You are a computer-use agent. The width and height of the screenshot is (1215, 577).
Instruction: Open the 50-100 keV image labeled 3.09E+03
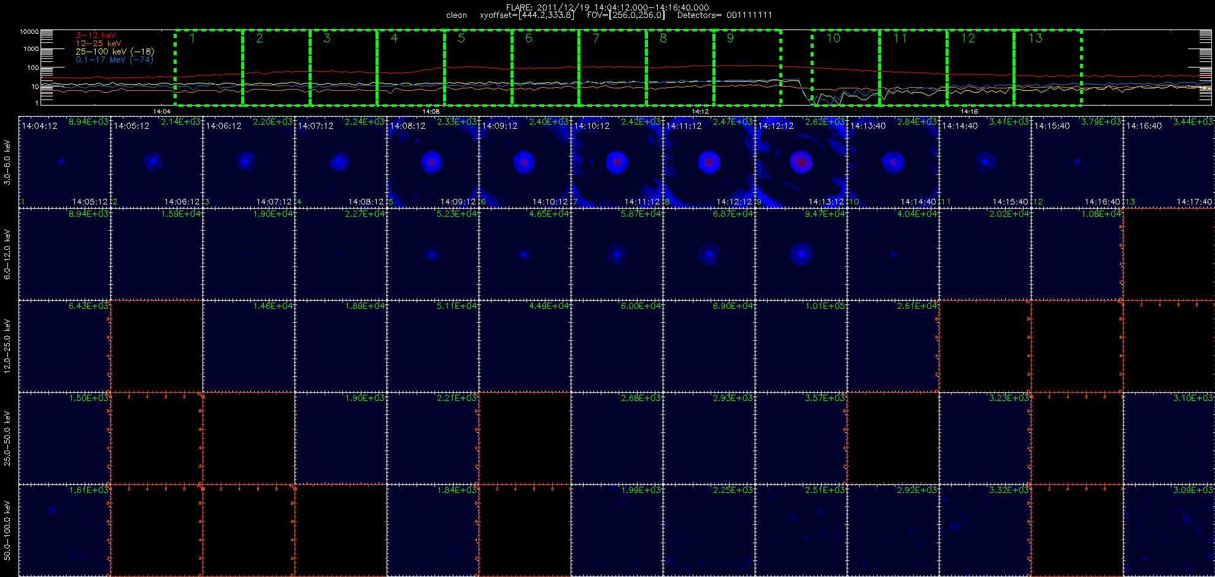click(1169, 530)
